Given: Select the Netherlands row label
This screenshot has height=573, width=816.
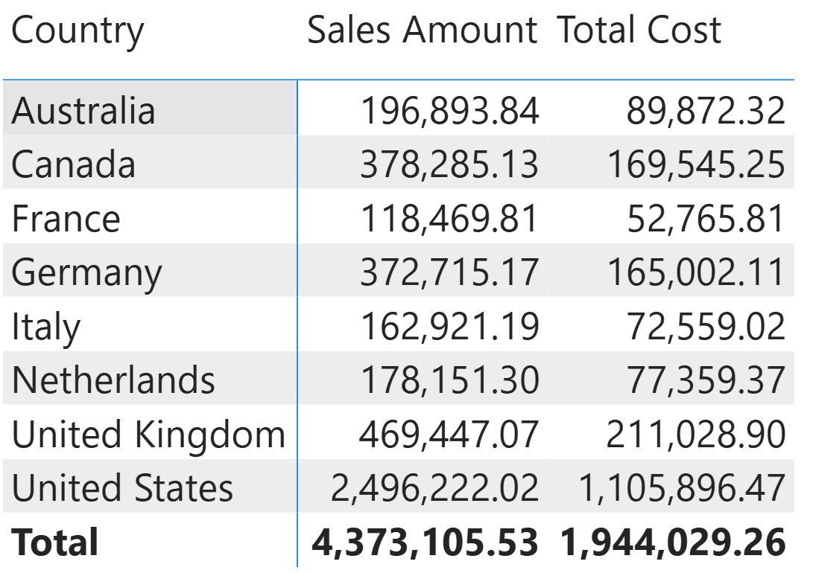Looking at the screenshot, I should [113, 380].
